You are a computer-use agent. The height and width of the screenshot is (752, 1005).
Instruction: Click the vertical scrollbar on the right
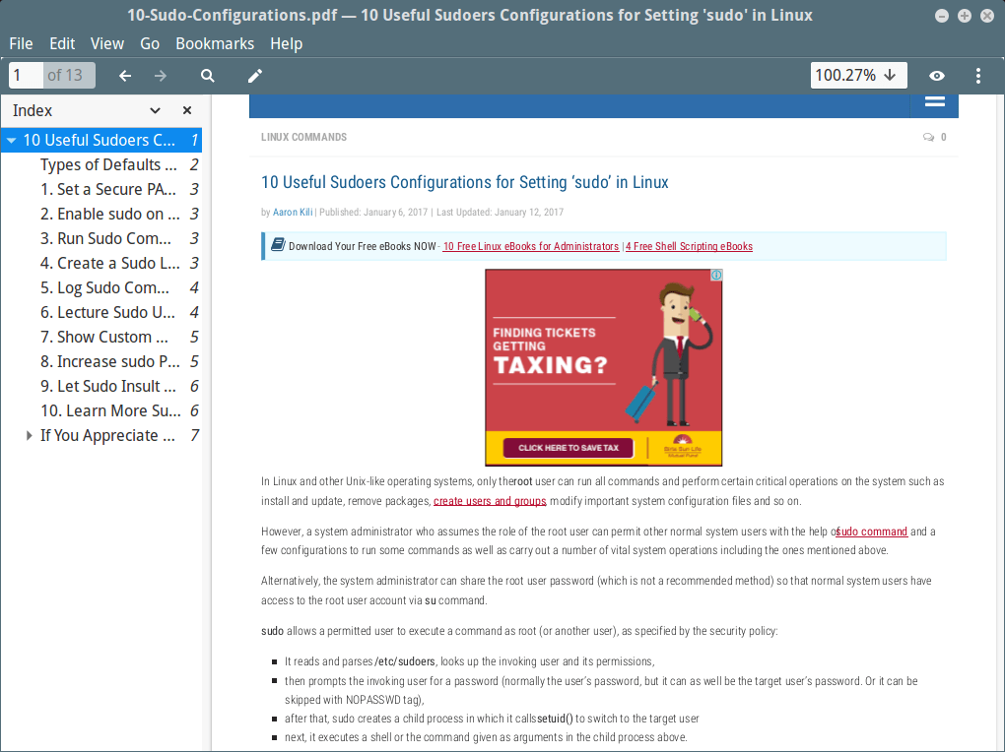997,394
